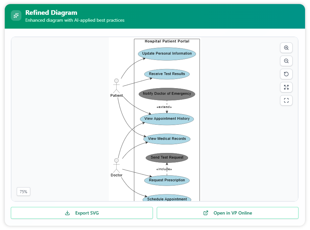The height and width of the screenshot is (230, 310).
Task: Open fullscreen view with corner-brackets icon
Action: 286,100
